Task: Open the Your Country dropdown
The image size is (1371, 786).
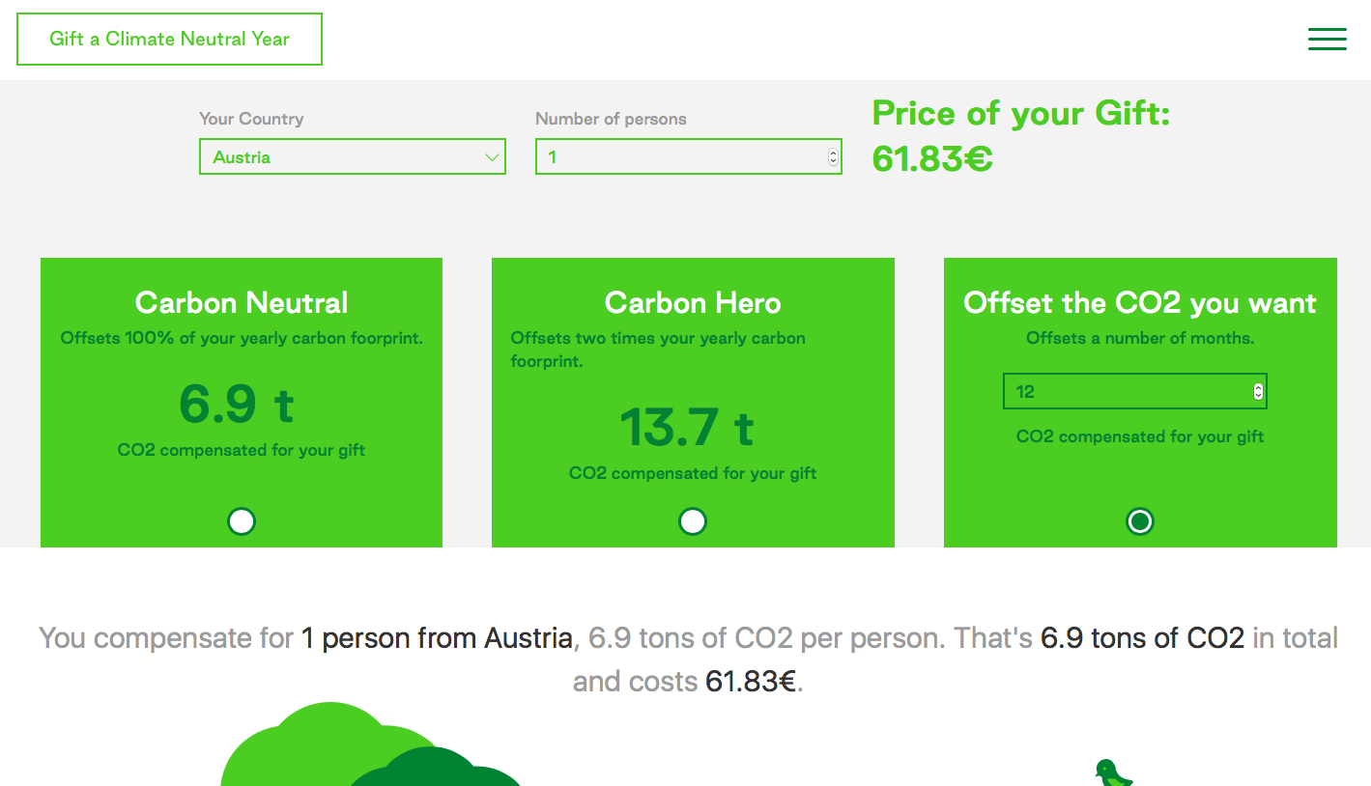Action: (352, 157)
